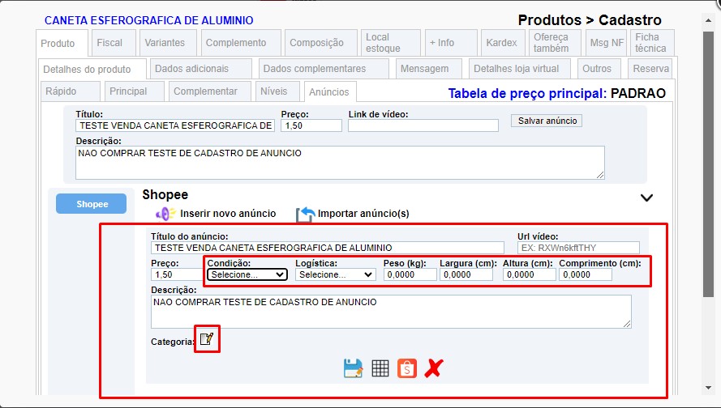Switch to Dados adicionais tab
Image resolution: width=721 pixels, height=408 pixels.
click(x=201, y=69)
